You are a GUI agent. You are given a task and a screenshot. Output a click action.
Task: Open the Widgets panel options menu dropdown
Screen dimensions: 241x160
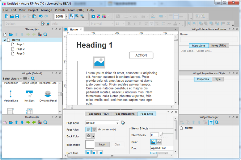point(26,79)
